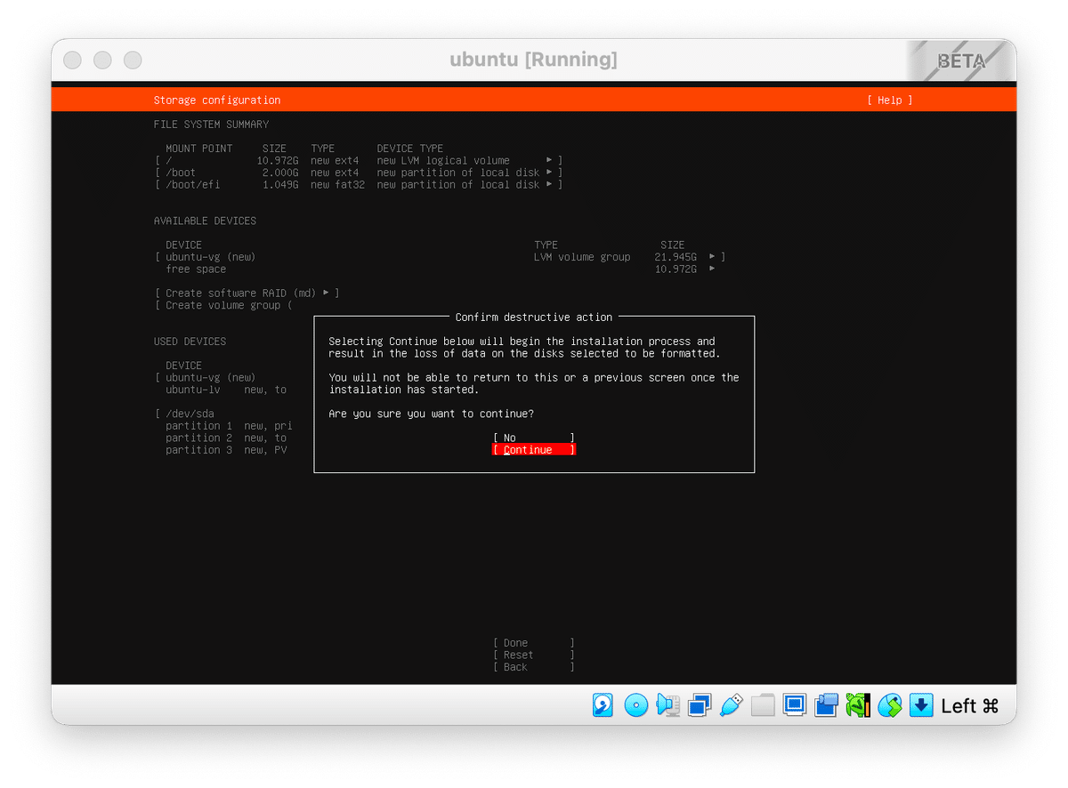
Task: Click the shared folders status icon
Action: 763,705
